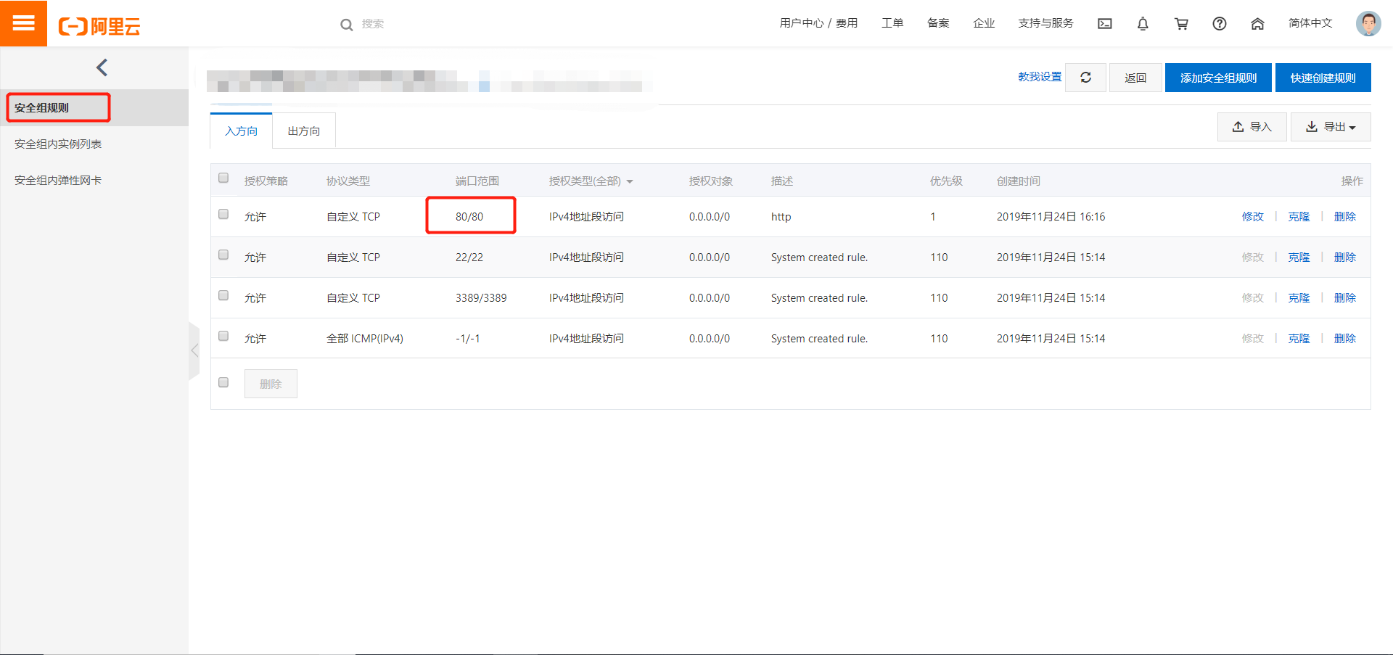Open the 授权类型(全部) filter dropdown
This screenshot has width=1393, height=655.
pyautogui.click(x=591, y=181)
